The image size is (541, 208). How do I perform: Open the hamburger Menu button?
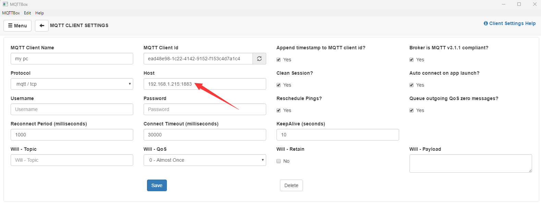pos(17,26)
